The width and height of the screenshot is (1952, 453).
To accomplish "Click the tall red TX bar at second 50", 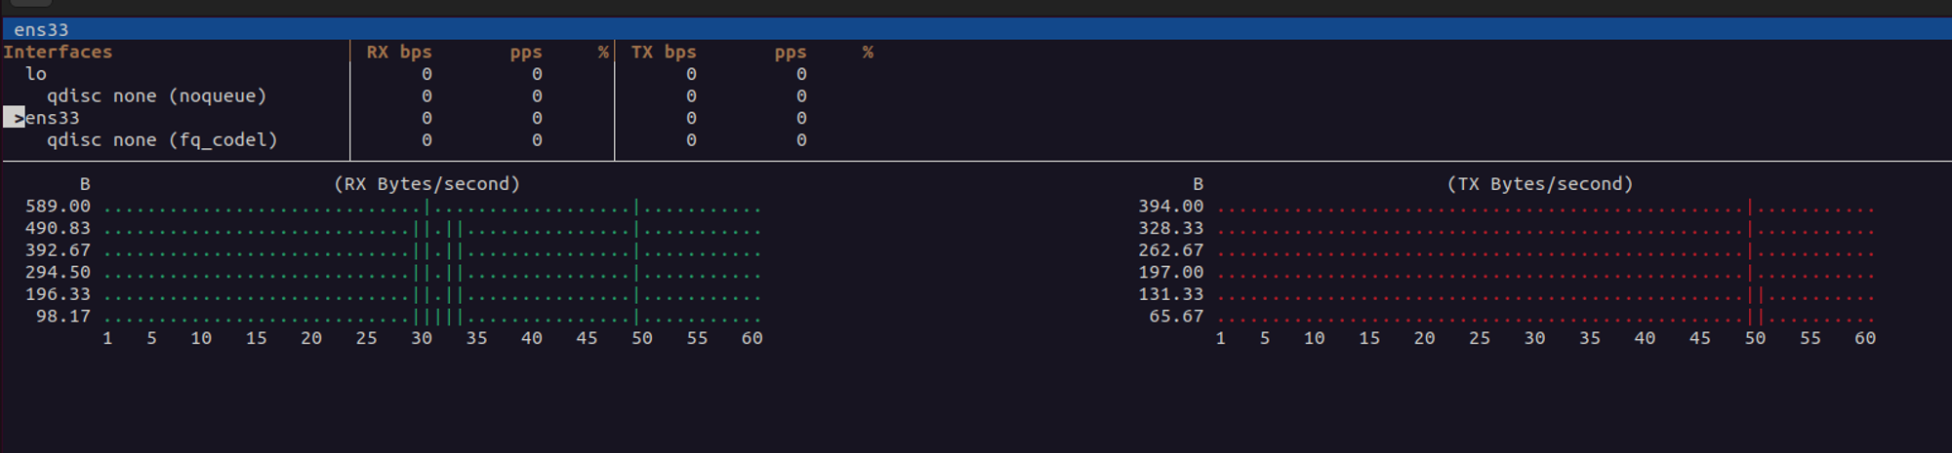I will [1749, 261].
